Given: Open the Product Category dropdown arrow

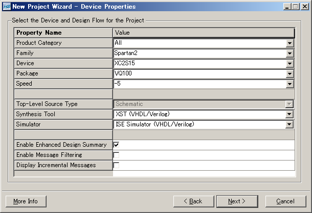Looking at the screenshot, I should coord(289,43).
